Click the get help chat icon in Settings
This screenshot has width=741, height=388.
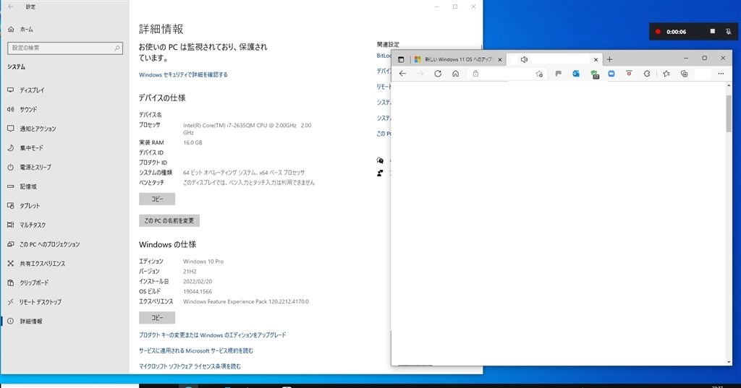click(380, 160)
